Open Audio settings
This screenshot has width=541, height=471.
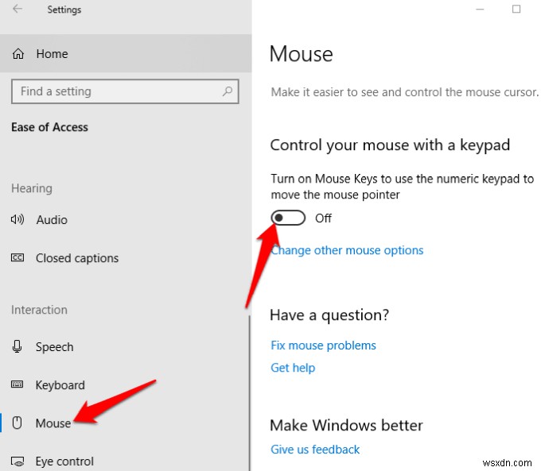click(x=126, y=219)
